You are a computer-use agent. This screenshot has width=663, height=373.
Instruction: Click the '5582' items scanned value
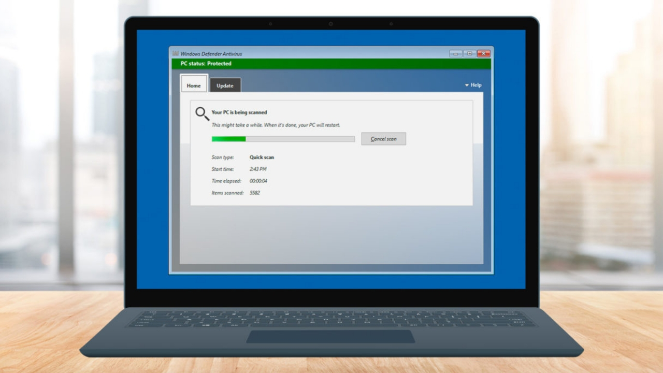(x=255, y=193)
